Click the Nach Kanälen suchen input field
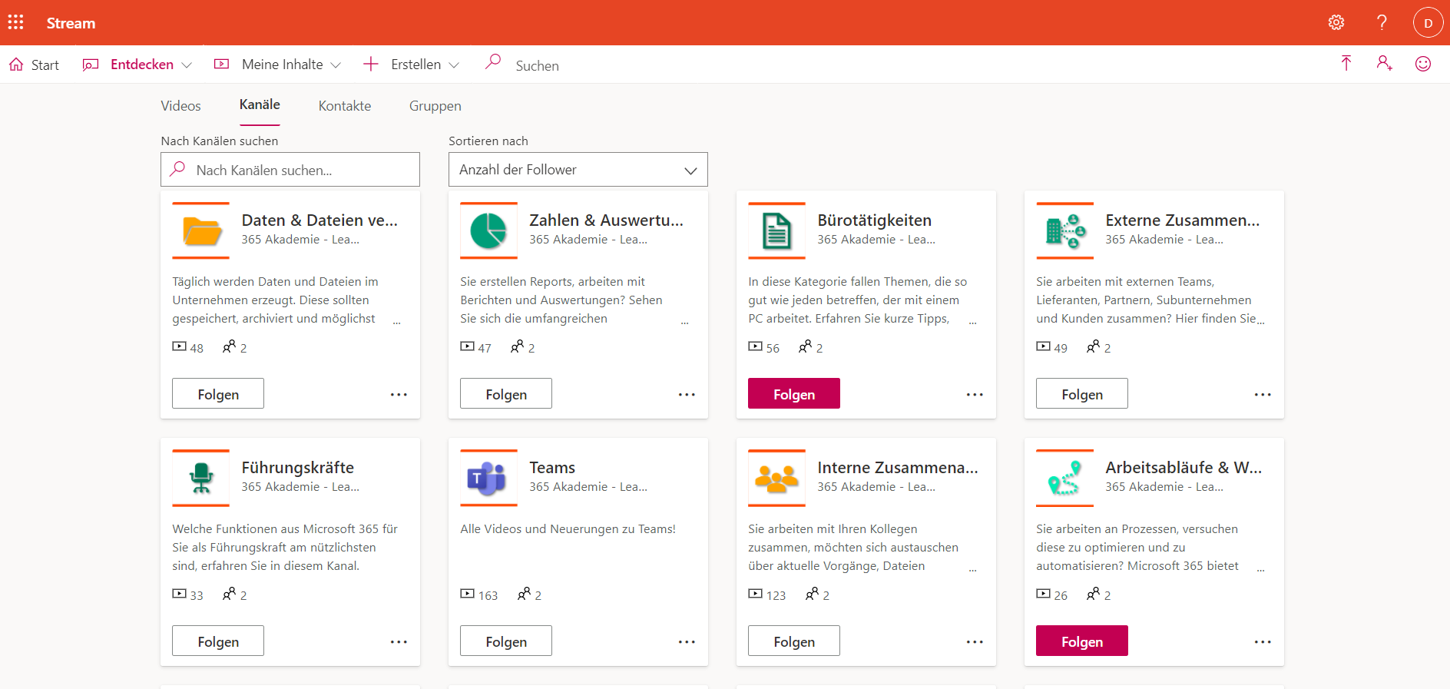This screenshot has width=1450, height=689. [290, 169]
